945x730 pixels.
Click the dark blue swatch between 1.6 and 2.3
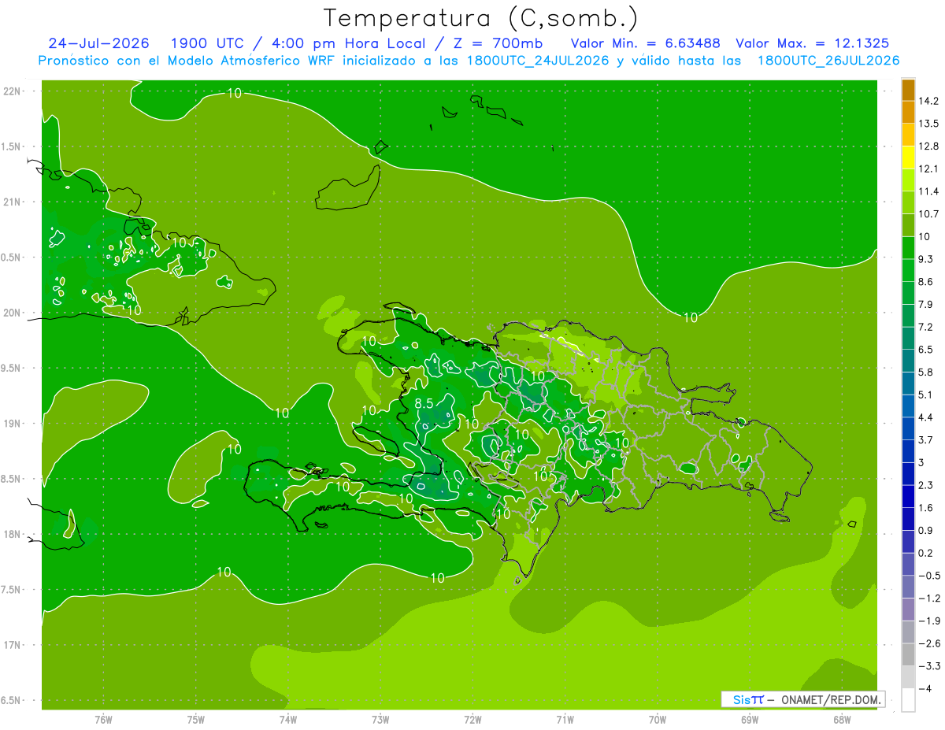(x=908, y=496)
